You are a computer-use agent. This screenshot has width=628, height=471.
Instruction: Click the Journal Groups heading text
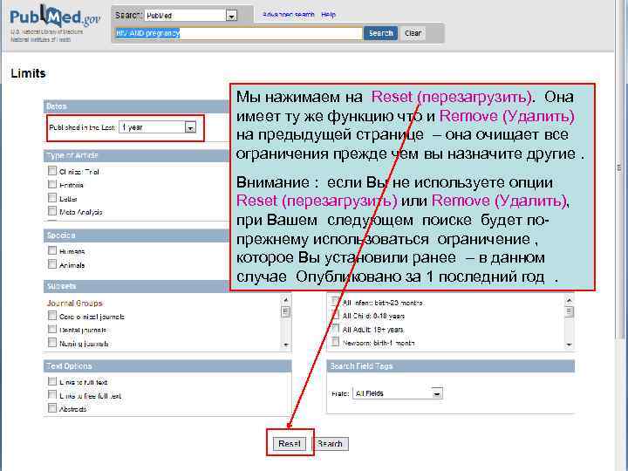coord(75,304)
